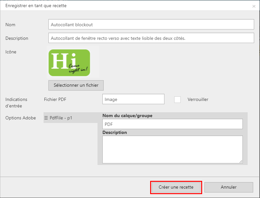Click the bold Nom du calque/groupe heading
260x198 pixels.
127,115
